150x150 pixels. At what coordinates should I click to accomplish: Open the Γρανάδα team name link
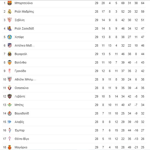(x=20, y=71)
